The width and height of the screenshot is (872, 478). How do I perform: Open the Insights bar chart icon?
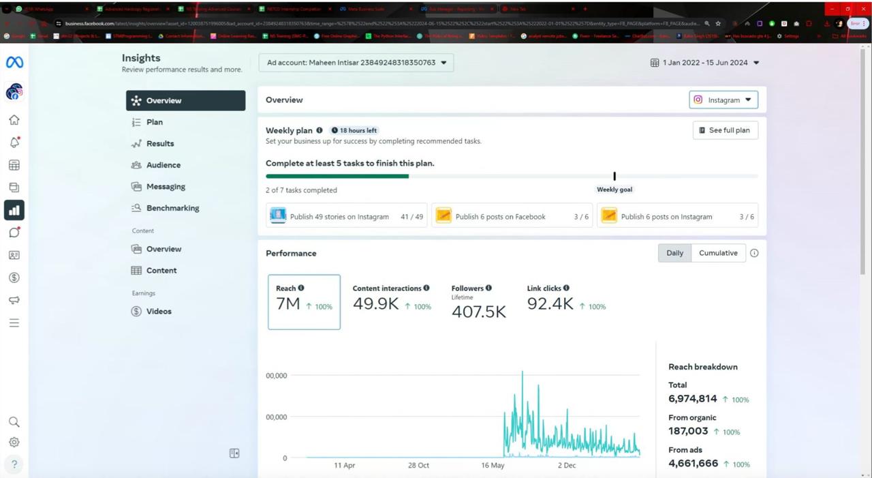pos(14,210)
